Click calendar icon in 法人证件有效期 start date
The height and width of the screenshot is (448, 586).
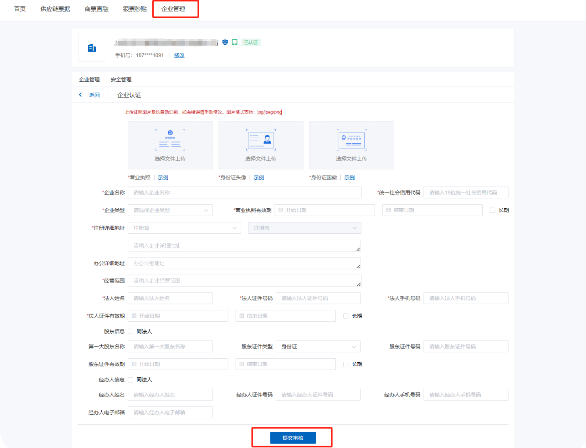[134, 316]
